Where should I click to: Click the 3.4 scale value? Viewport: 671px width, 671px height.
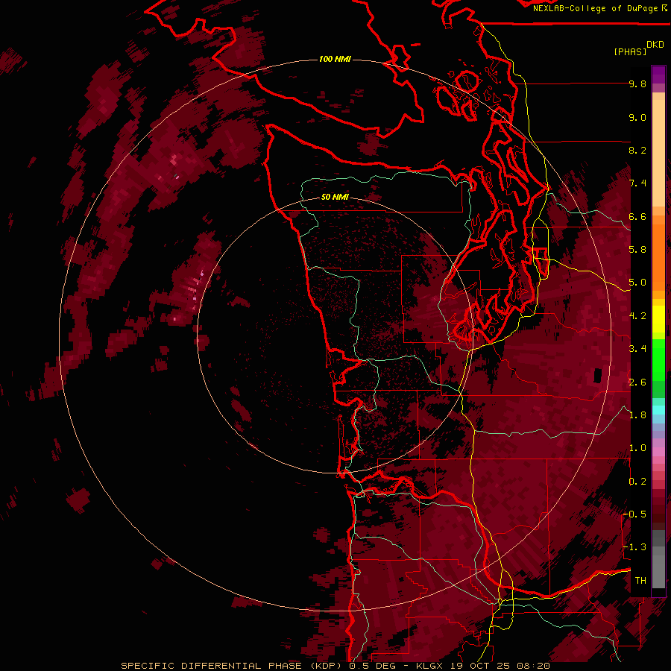(x=637, y=349)
